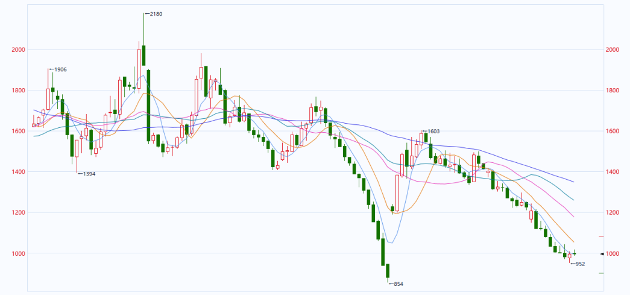Click the 1000 label on right price axis
This screenshot has width=630, height=295.
612,253
